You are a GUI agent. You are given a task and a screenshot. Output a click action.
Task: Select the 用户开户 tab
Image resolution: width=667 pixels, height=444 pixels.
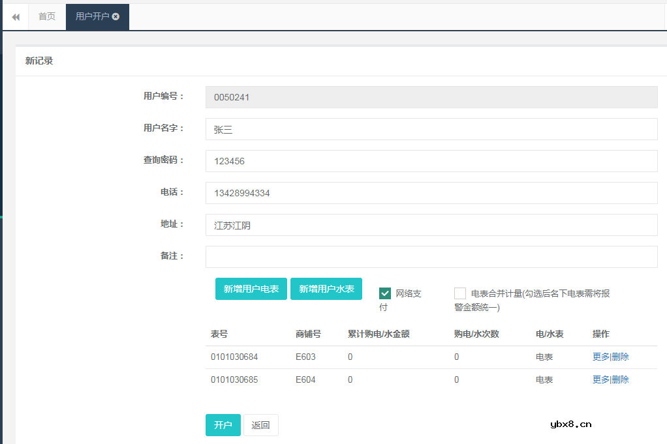tap(91, 18)
